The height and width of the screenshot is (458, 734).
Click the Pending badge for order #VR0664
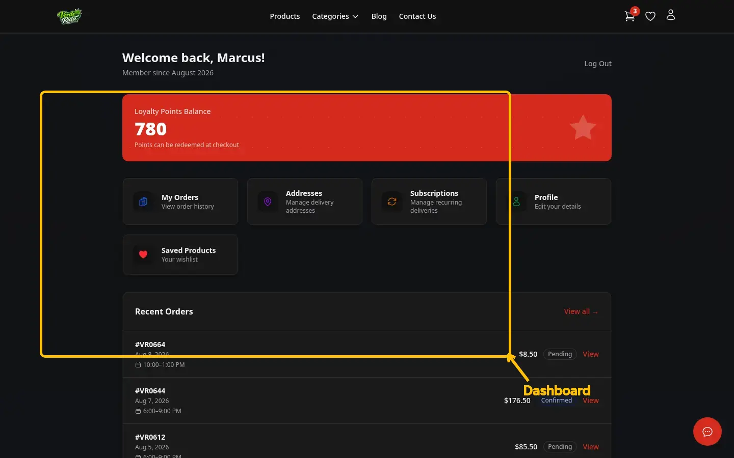tap(560, 354)
